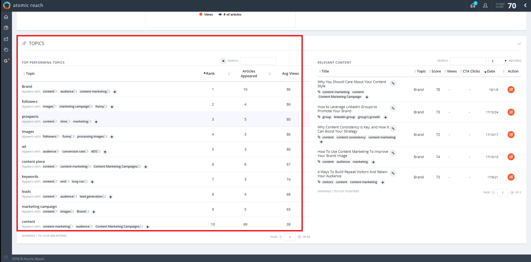Expand more tags for the leads topic

click(x=111, y=197)
